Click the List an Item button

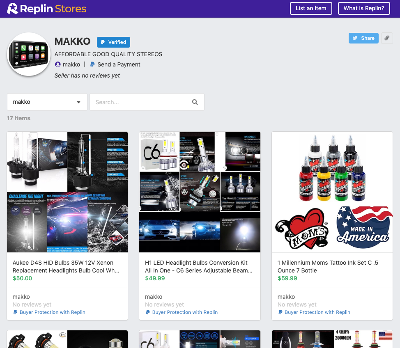pyautogui.click(x=311, y=8)
